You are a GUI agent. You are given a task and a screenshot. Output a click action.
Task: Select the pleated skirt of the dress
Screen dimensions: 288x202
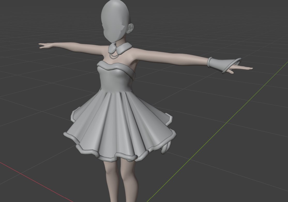click(x=119, y=124)
